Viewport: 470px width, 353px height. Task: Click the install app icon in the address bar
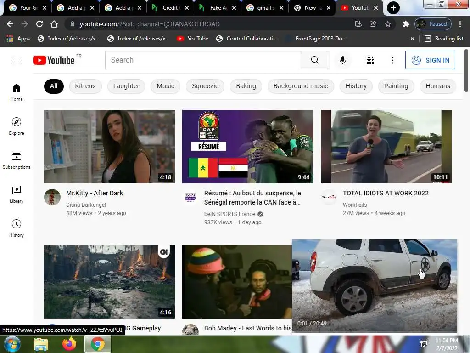[358, 24]
